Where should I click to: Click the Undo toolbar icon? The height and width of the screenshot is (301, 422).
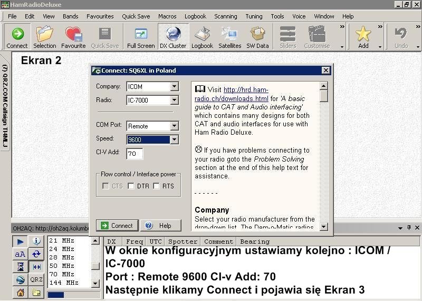pyautogui.click(x=401, y=37)
